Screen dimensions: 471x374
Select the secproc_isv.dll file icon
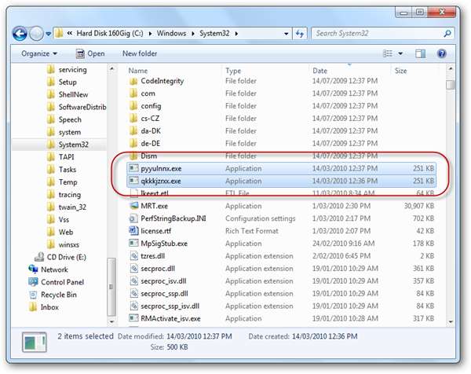click(x=133, y=280)
